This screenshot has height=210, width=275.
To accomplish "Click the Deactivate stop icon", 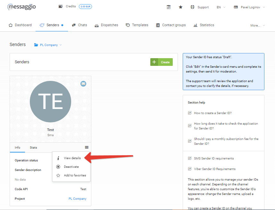I will tap(58, 167).
